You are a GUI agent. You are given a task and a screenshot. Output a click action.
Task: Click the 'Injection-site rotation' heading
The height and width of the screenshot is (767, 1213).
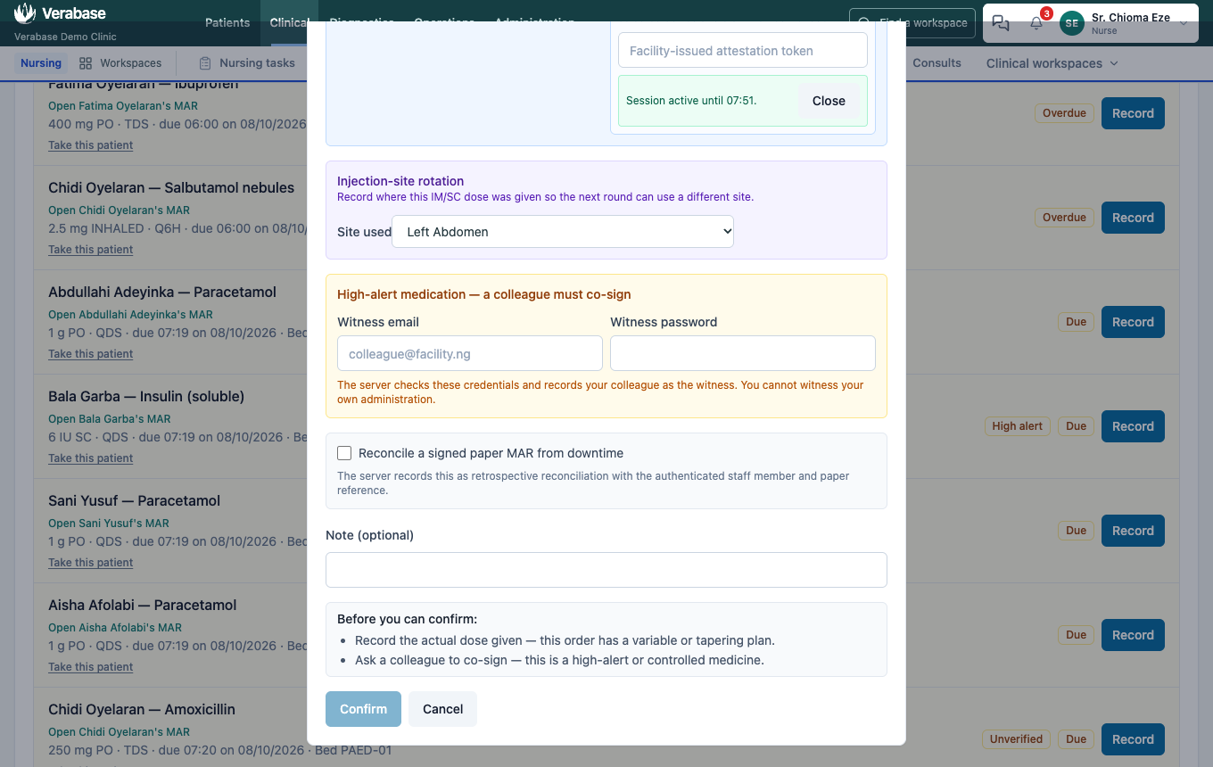(400, 181)
